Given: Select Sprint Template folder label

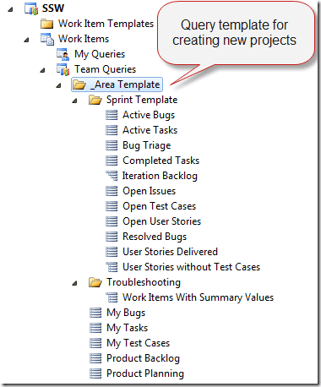Looking at the screenshot, I should (142, 100).
